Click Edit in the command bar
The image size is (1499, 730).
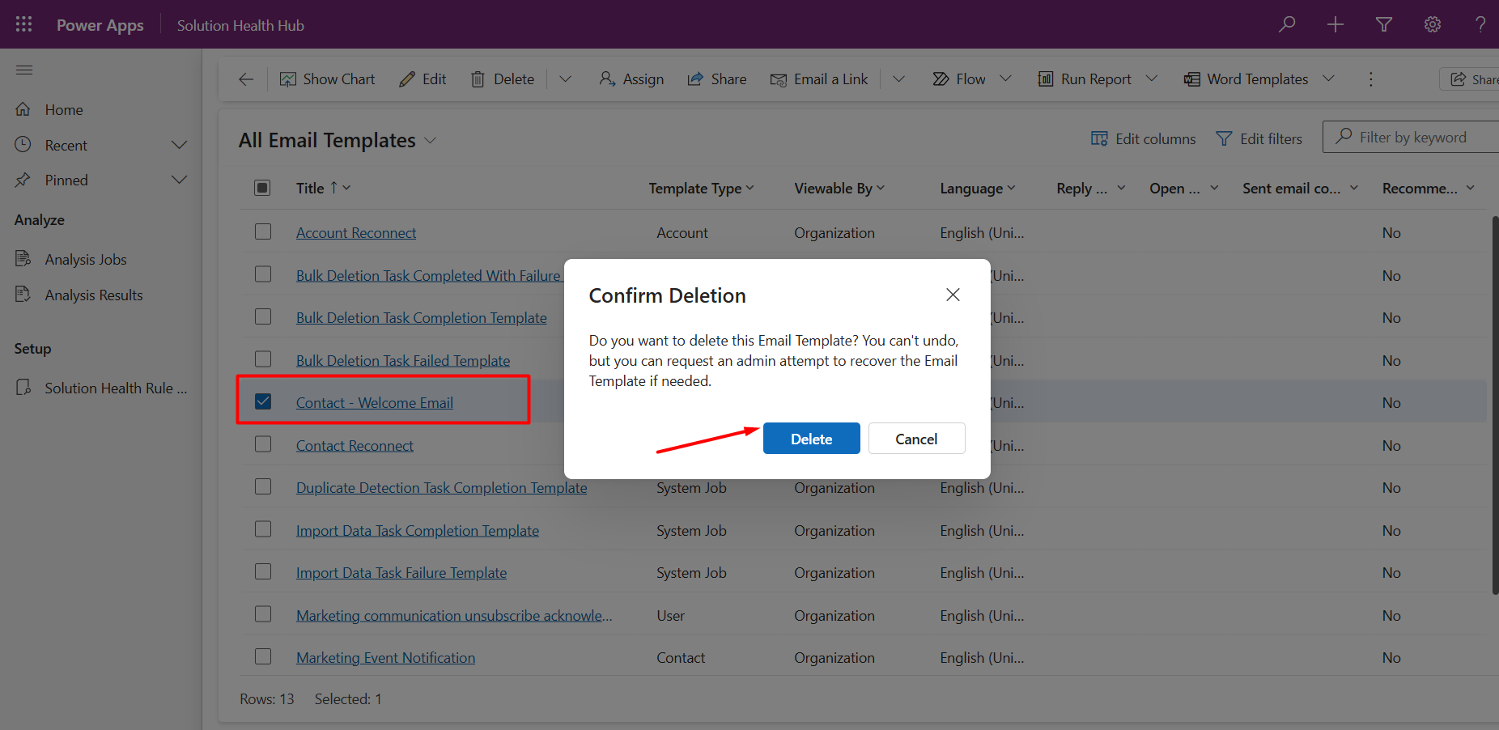coord(423,79)
